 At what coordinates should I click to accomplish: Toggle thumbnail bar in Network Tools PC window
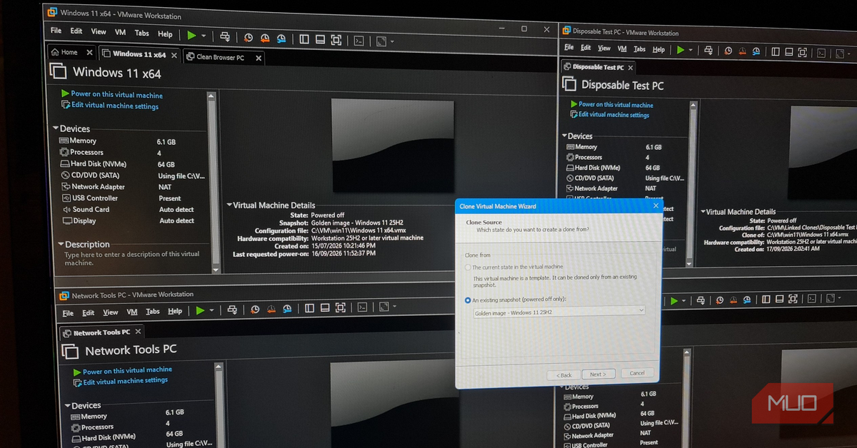tap(325, 307)
